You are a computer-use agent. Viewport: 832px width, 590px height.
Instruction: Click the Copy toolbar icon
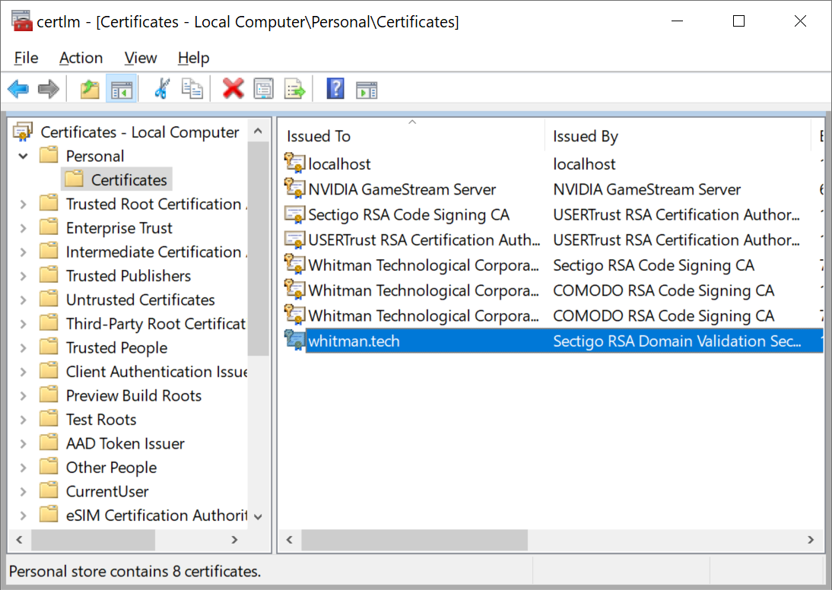192,89
